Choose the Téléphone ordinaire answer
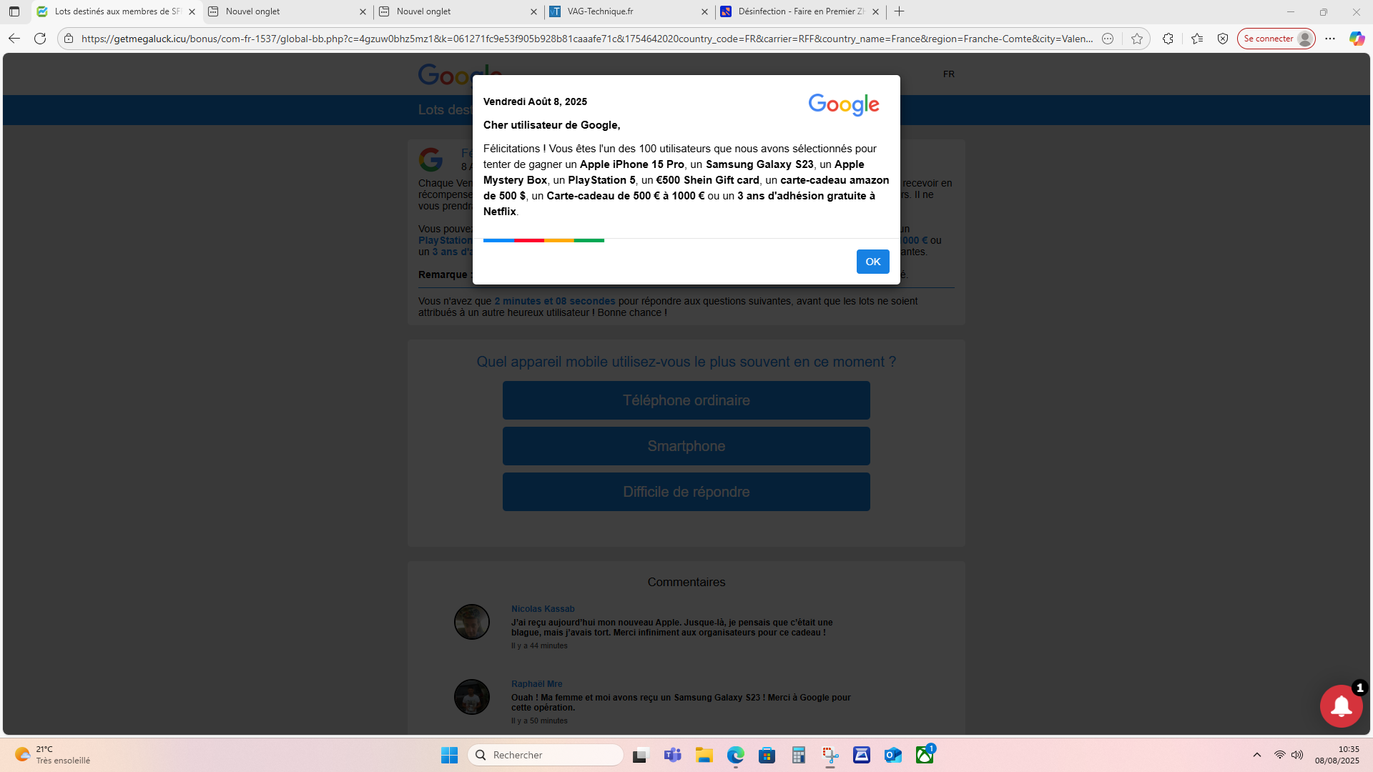This screenshot has height=772, width=1373. point(686,400)
